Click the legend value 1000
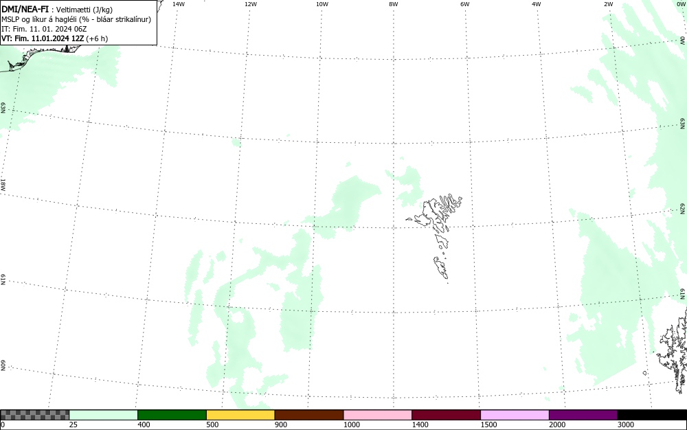The image size is (687, 430). (x=352, y=425)
